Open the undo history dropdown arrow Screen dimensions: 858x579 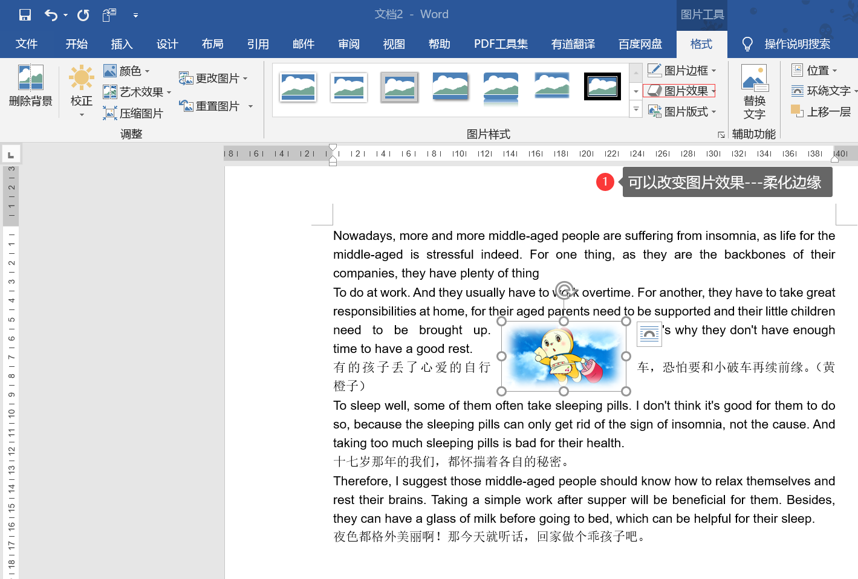(65, 15)
